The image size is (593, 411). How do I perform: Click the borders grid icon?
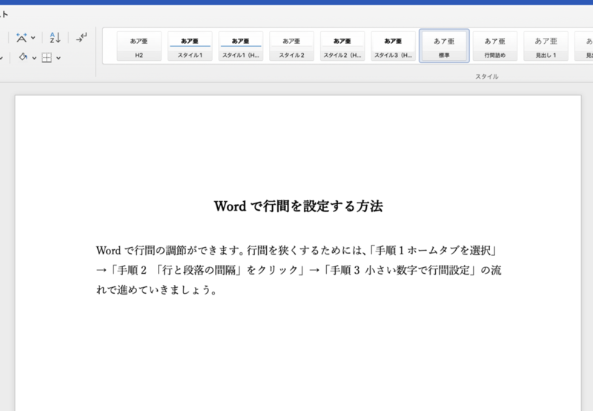[x=47, y=58]
